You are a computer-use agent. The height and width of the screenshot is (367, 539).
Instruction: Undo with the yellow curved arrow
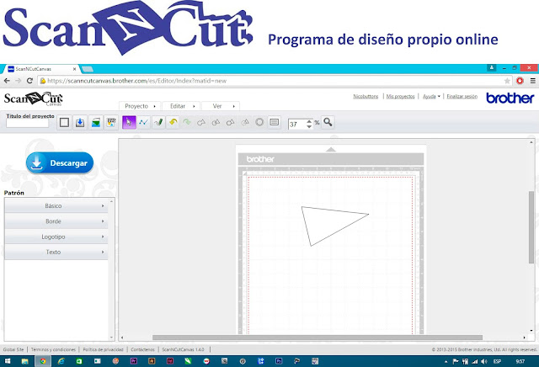tap(173, 122)
